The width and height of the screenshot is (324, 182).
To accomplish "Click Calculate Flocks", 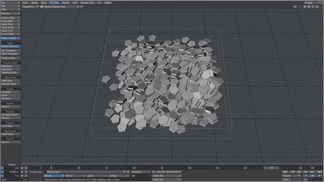I will click(x=10, y=115).
